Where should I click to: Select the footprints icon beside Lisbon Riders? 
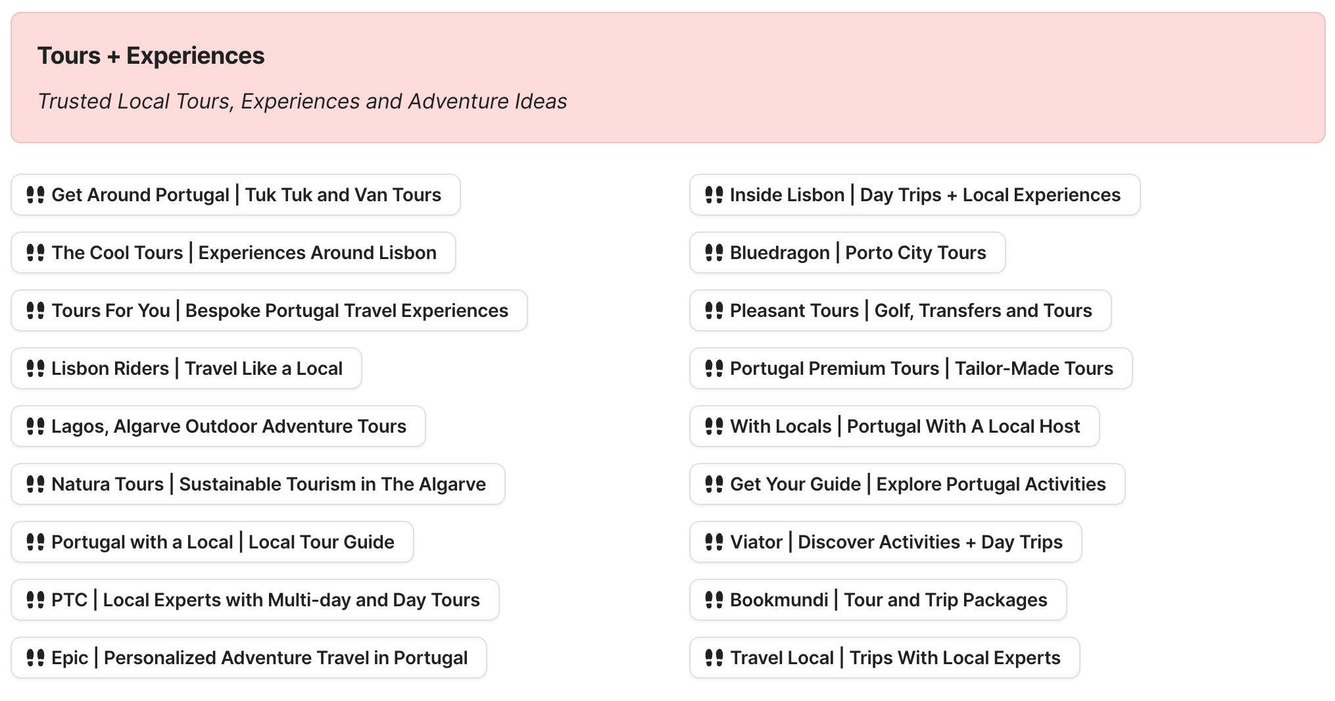[36, 368]
